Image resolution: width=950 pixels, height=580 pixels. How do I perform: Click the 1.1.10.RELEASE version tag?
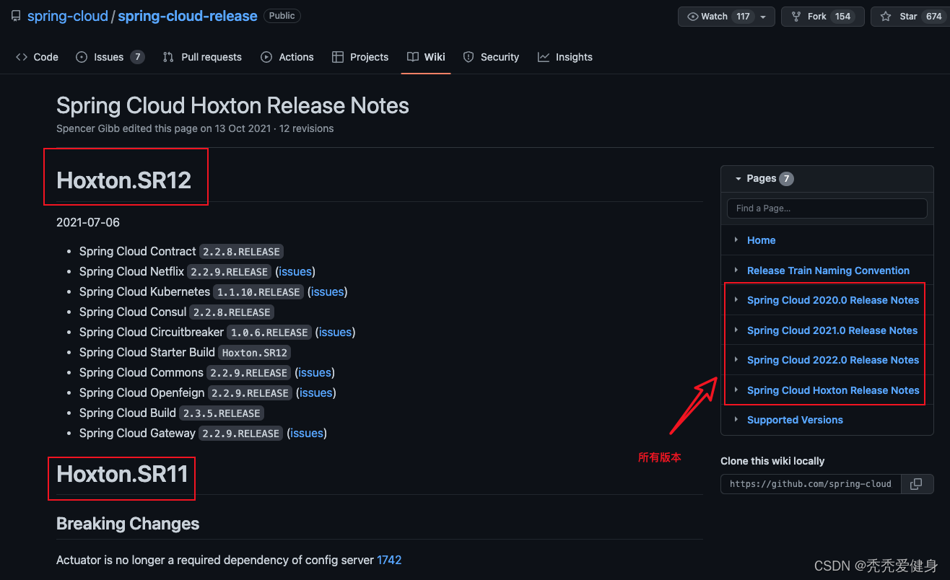point(258,292)
